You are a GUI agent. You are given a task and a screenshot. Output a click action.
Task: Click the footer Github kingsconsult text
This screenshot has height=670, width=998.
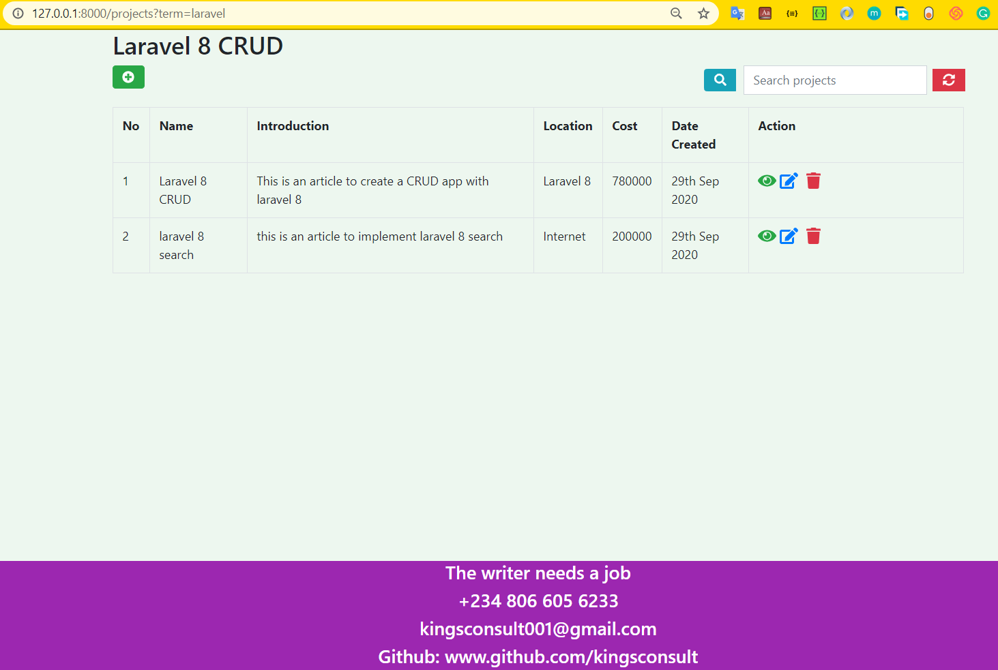pos(538,657)
